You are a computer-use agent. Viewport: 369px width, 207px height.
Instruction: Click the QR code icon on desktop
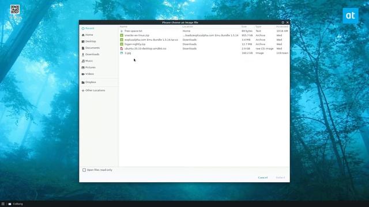(15, 9)
